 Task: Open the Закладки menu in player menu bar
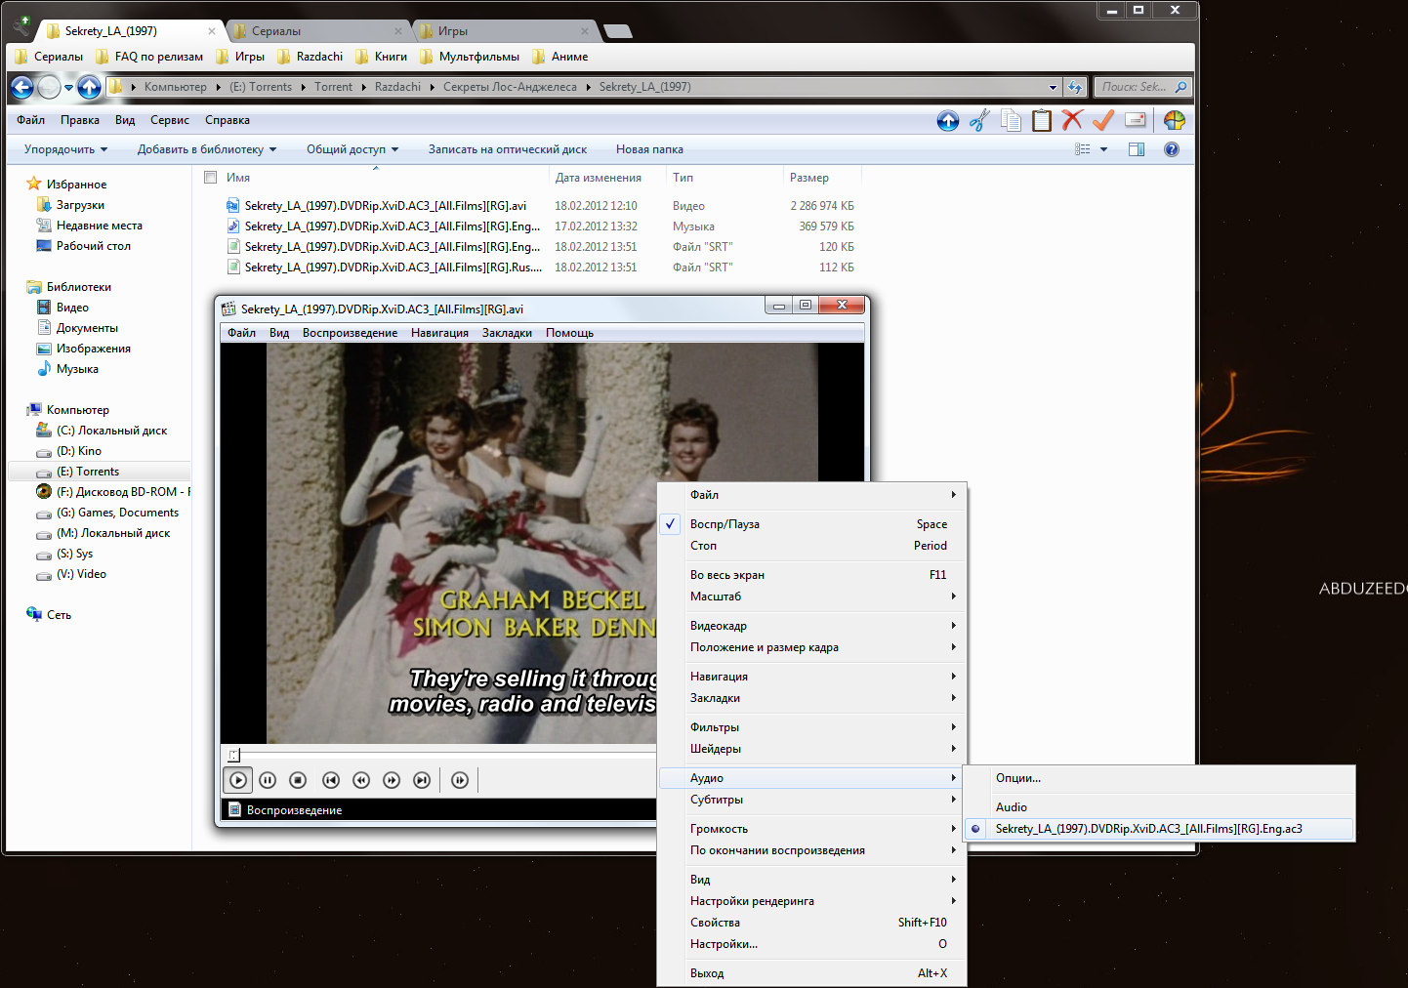click(x=507, y=333)
